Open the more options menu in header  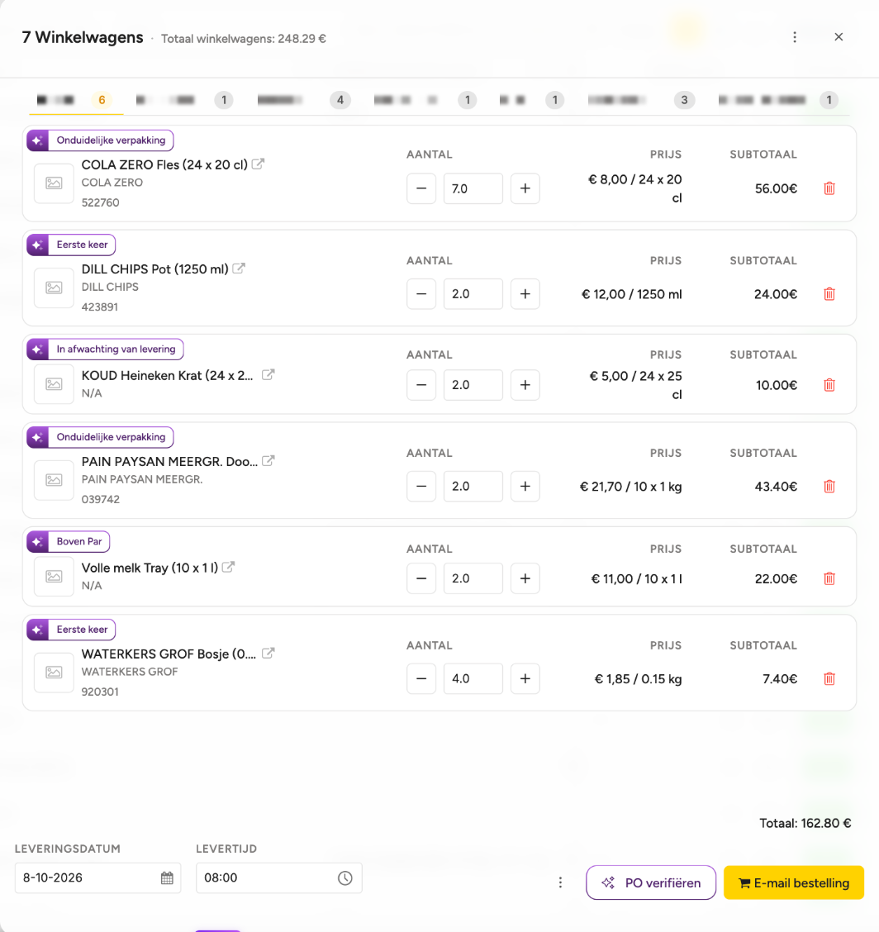coord(795,37)
